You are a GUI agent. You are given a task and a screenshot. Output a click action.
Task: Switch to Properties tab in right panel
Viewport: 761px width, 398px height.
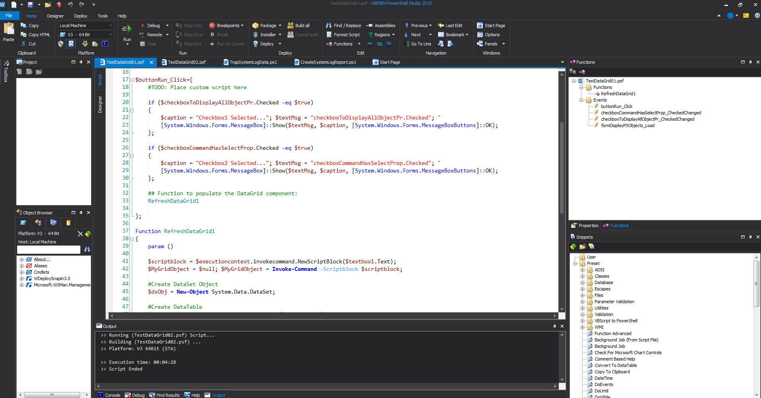coord(585,225)
